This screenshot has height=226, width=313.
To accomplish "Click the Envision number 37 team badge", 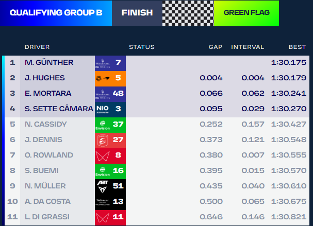I will coord(110,125).
